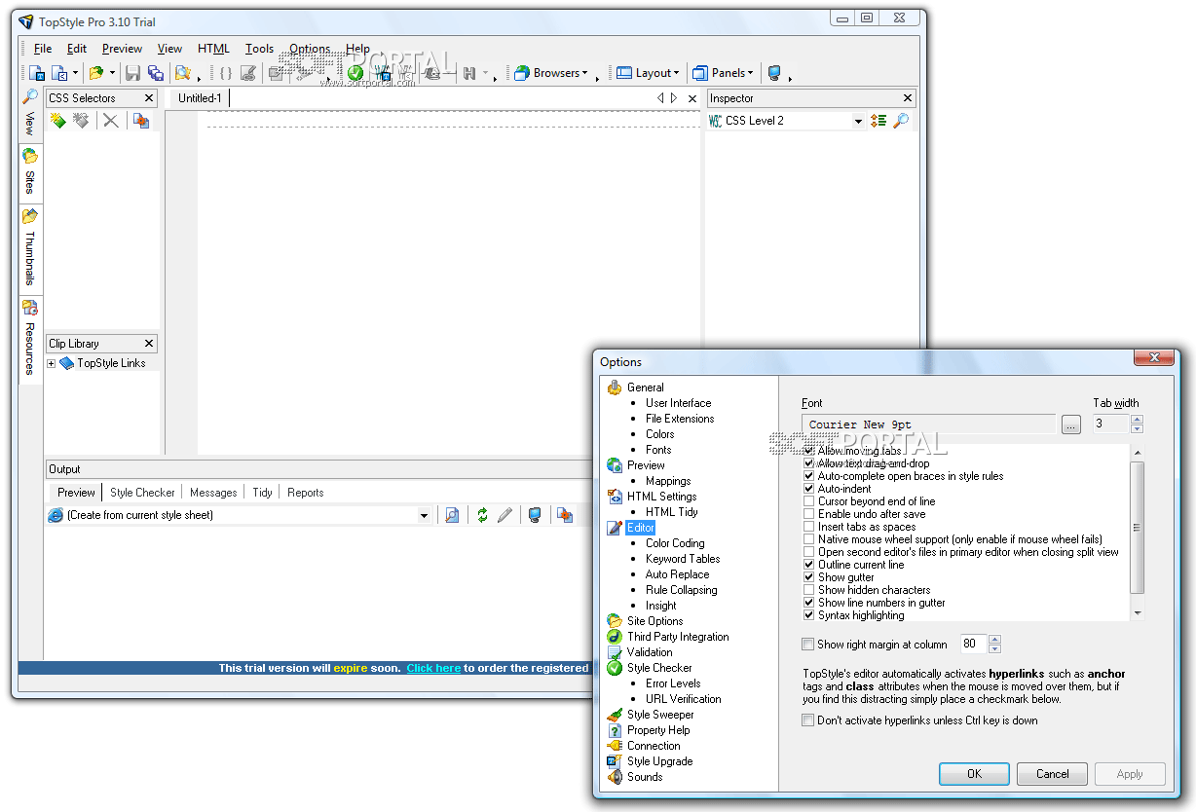The height and width of the screenshot is (812, 1196).
Task: Click Cancel in the Options dialog
Action: pyautogui.click(x=1052, y=774)
